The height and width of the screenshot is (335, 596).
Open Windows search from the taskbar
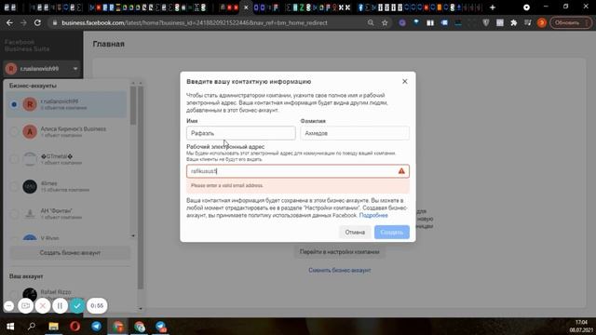click(x=32, y=327)
